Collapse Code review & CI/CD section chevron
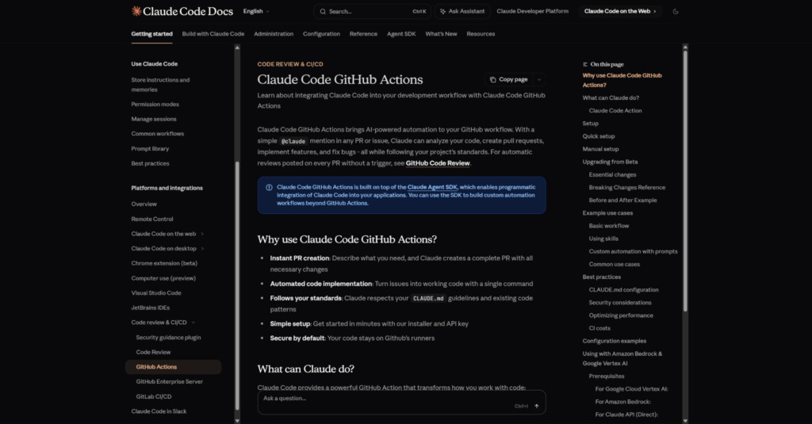 coord(193,323)
